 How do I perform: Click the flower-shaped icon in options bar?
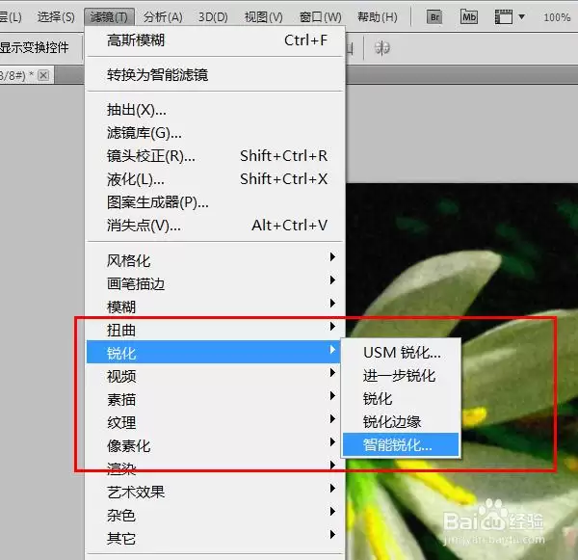(x=381, y=47)
